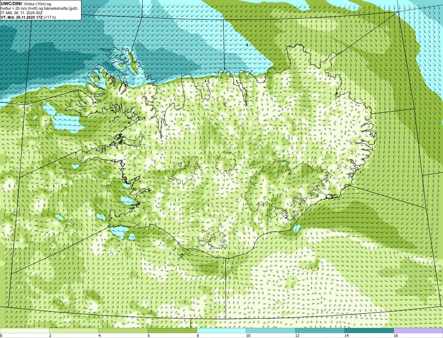Select the "8" tick label under the color scale
The width and height of the screenshot is (443, 338).
tap(198, 336)
